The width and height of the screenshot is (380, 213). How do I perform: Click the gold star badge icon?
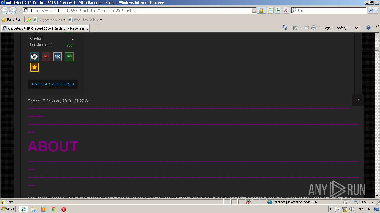pos(34,67)
